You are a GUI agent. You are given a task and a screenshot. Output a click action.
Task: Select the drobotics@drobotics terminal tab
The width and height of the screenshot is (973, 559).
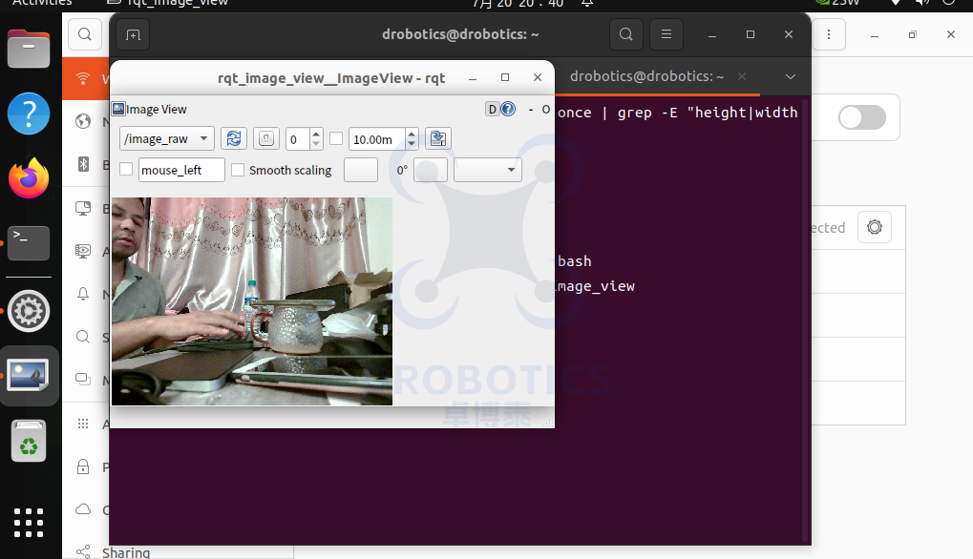click(x=646, y=76)
